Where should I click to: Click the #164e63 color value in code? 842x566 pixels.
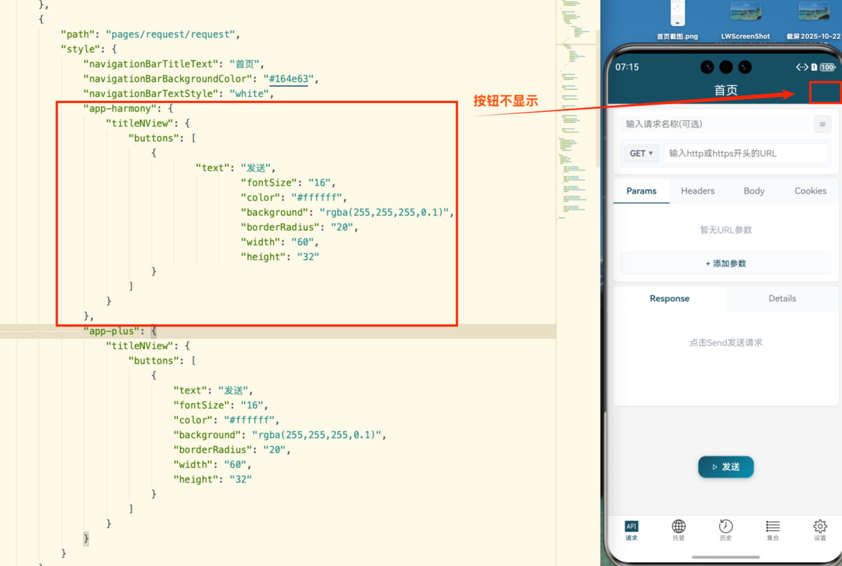click(289, 79)
